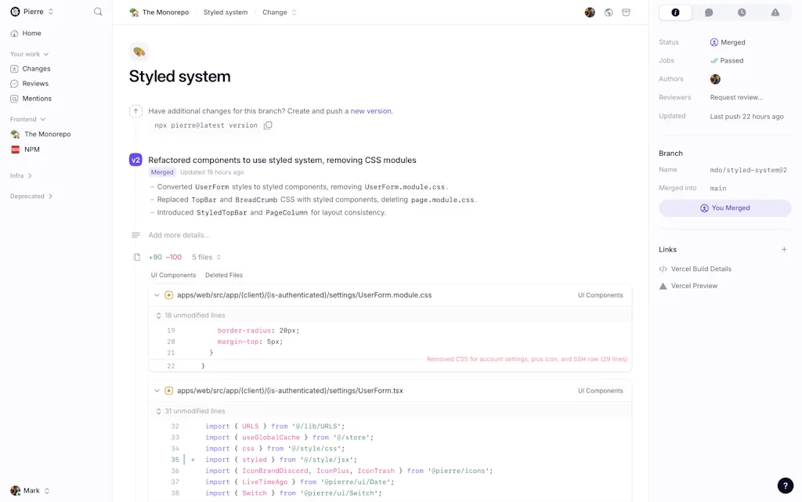Viewport: 802px width, 502px height.
Task: Add a new link with plus icon
Action: [784, 250]
